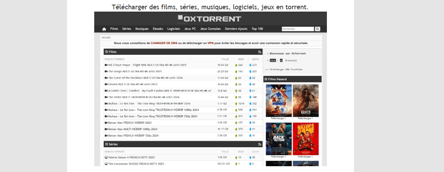Open Vol à haut risque Flight Risk torrent

[147, 65]
